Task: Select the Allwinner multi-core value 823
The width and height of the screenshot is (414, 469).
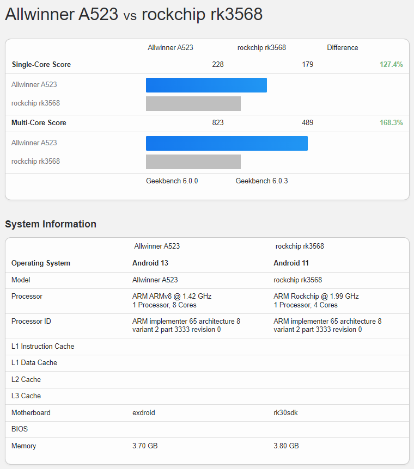Action: pyautogui.click(x=218, y=122)
